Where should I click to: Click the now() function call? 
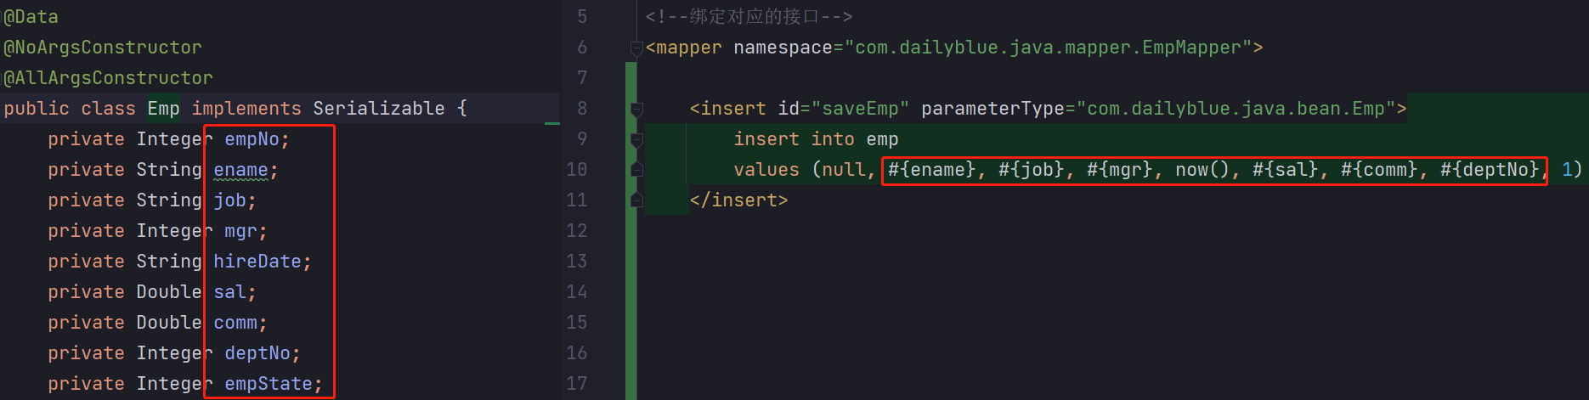coord(1202,170)
